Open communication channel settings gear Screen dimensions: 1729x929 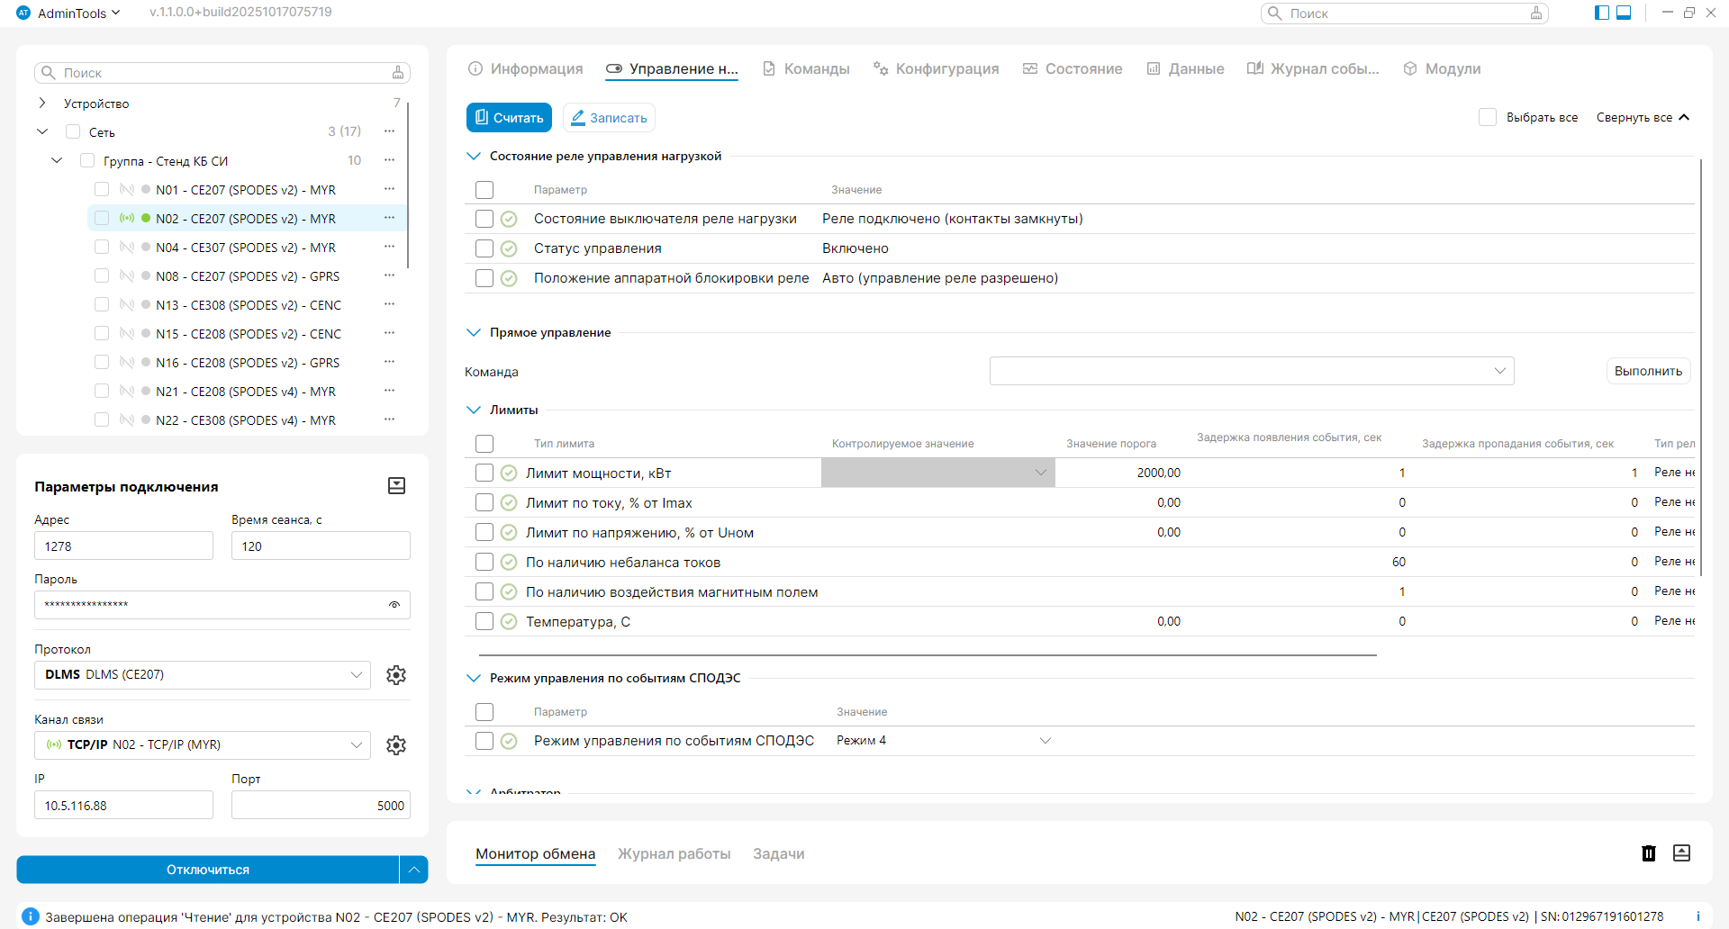pos(396,745)
